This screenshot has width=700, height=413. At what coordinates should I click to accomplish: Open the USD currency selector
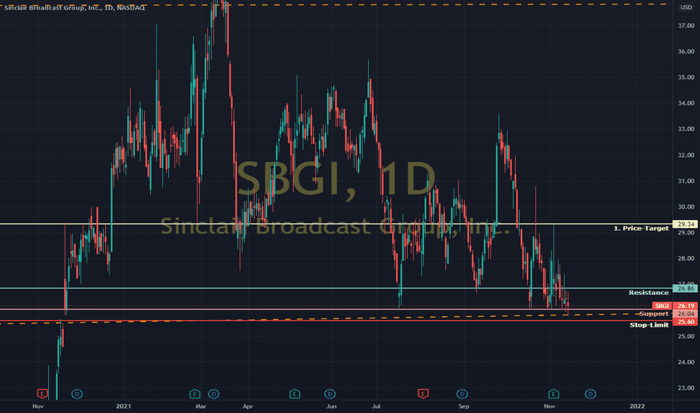(x=686, y=8)
